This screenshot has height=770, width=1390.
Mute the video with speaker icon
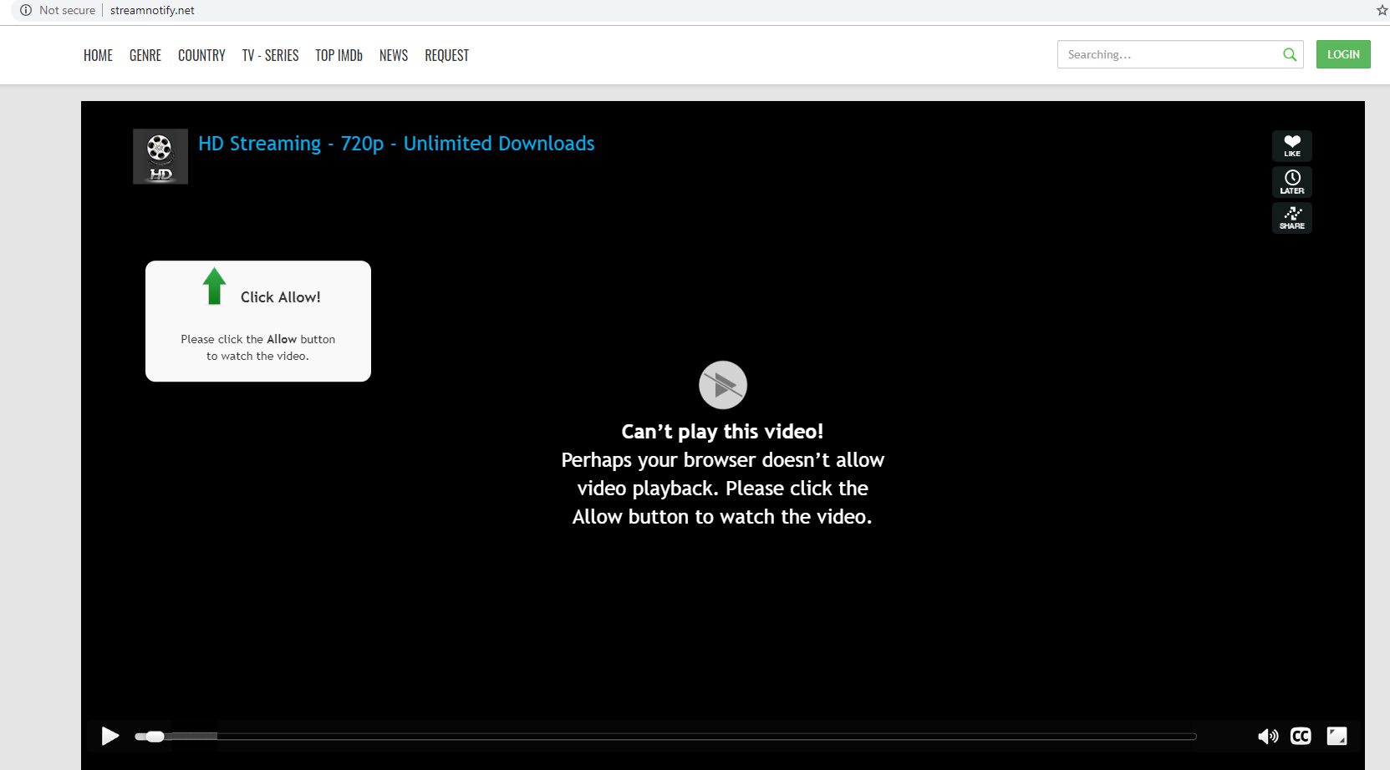(x=1267, y=736)
